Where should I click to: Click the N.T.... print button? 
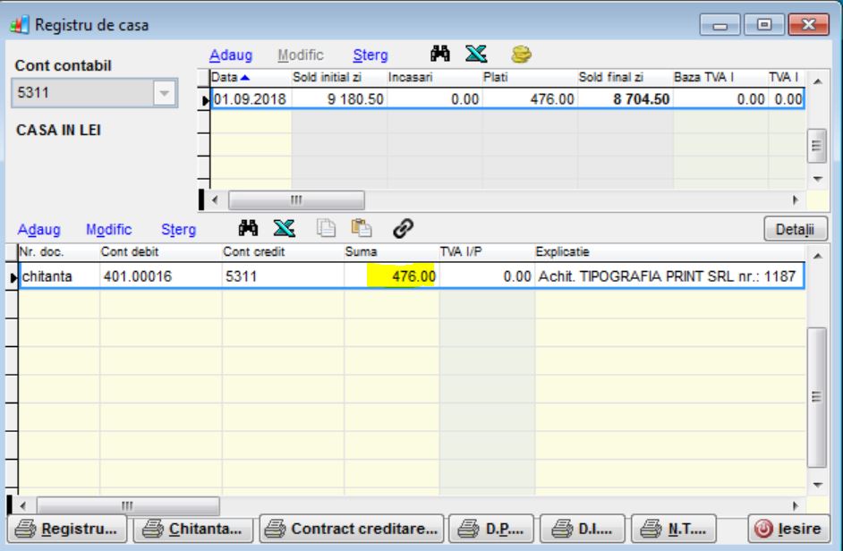pos(674,529)
